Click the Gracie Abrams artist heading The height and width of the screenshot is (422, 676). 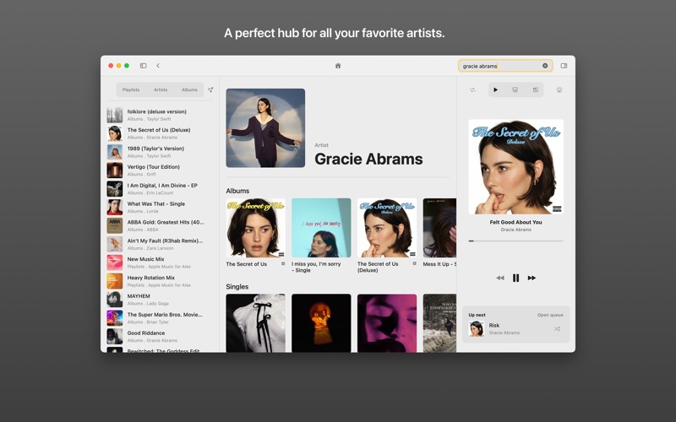pyautogui.click(x=368, y=159)
